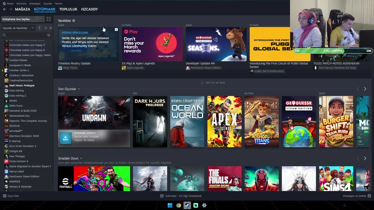Open the Arkadaşlar menu
374x210 pixels.
point(35,3)
